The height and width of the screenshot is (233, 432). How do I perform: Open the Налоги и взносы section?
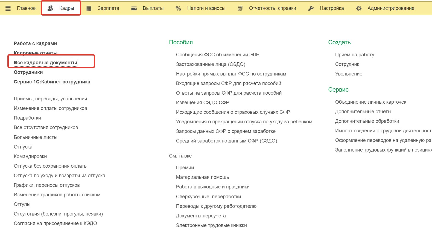[206, 8]
